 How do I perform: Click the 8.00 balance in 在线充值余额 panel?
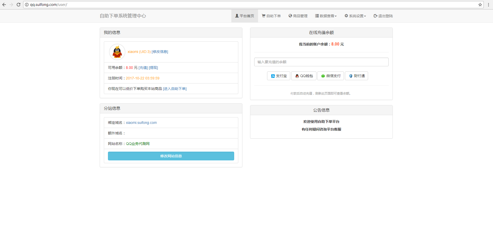point(335,44)
